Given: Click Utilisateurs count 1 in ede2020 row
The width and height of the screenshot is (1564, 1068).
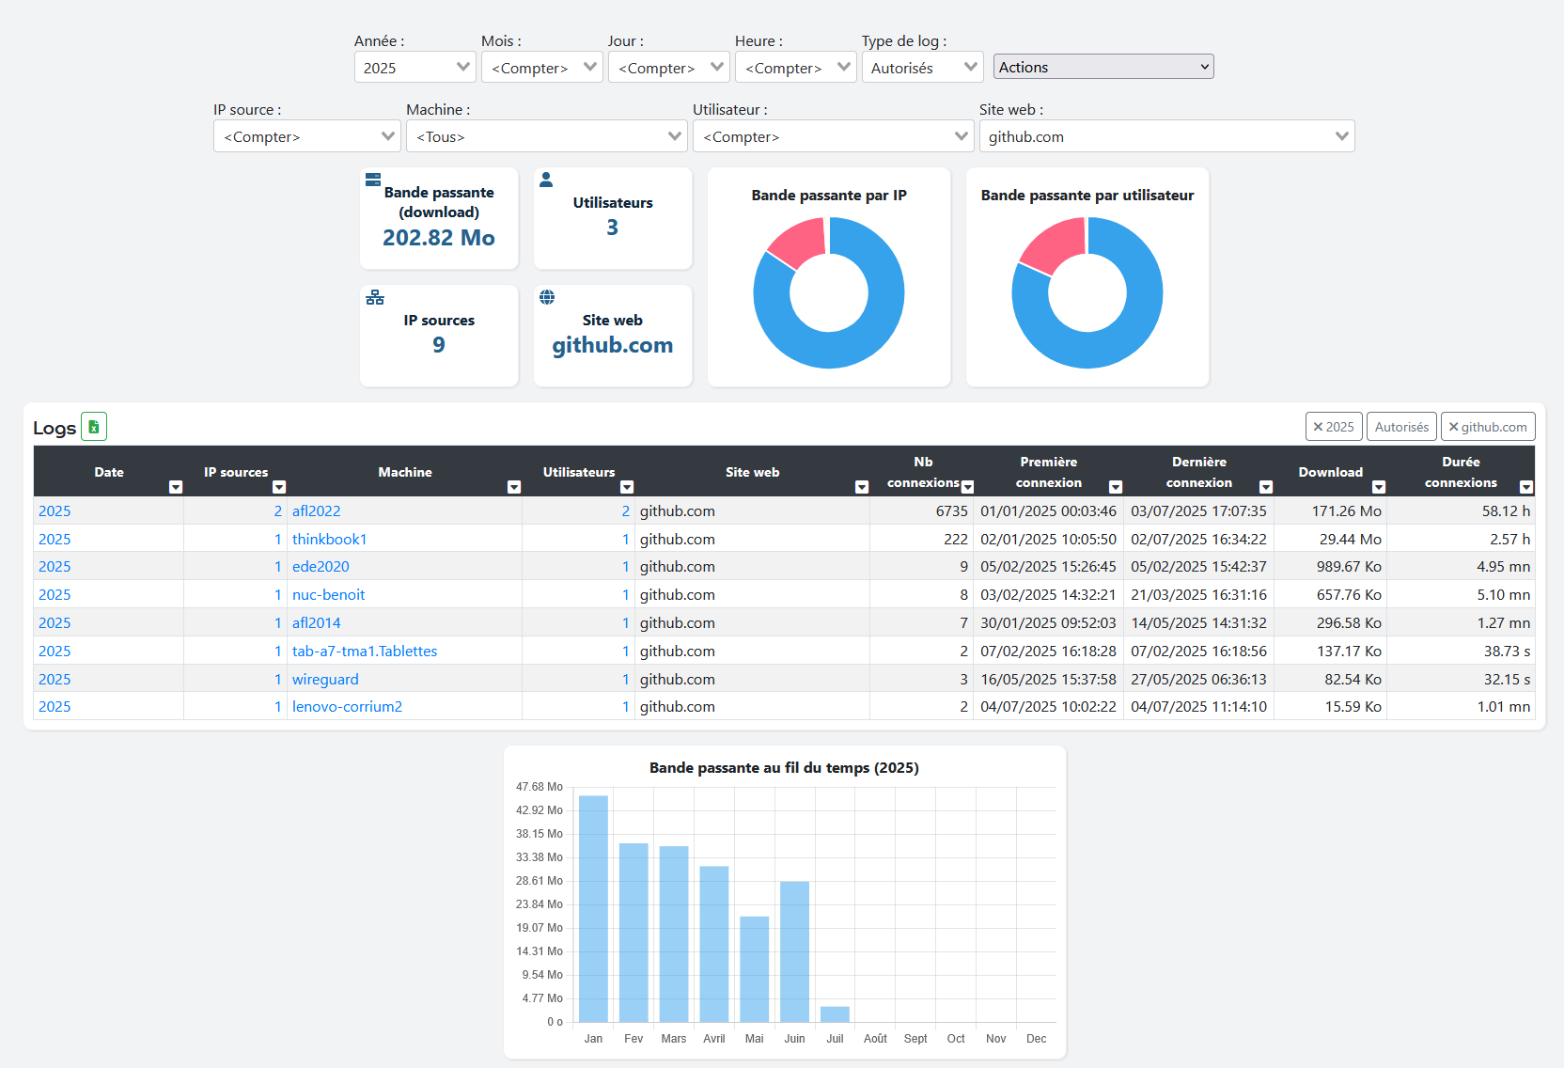Looking at the screenshot, I should (x=625, y=567).
